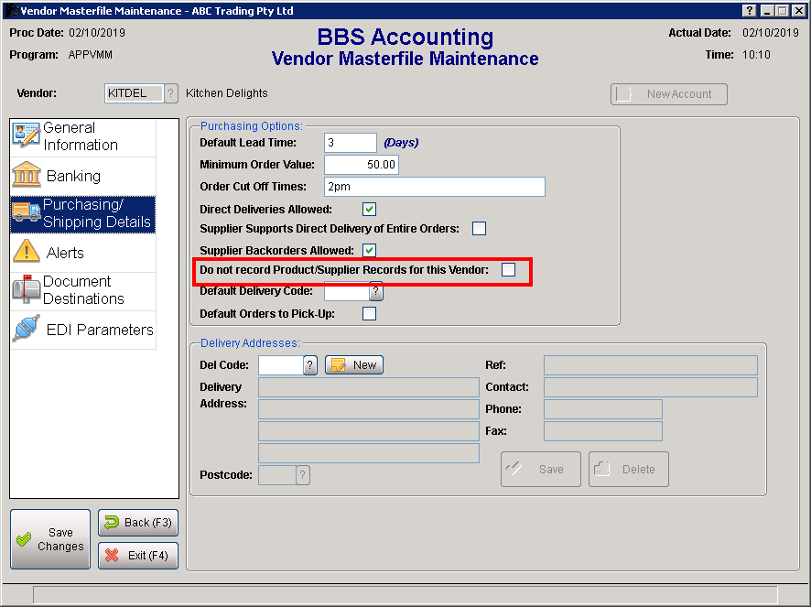Open Document Destinations mailbox icon

(27, 290)
